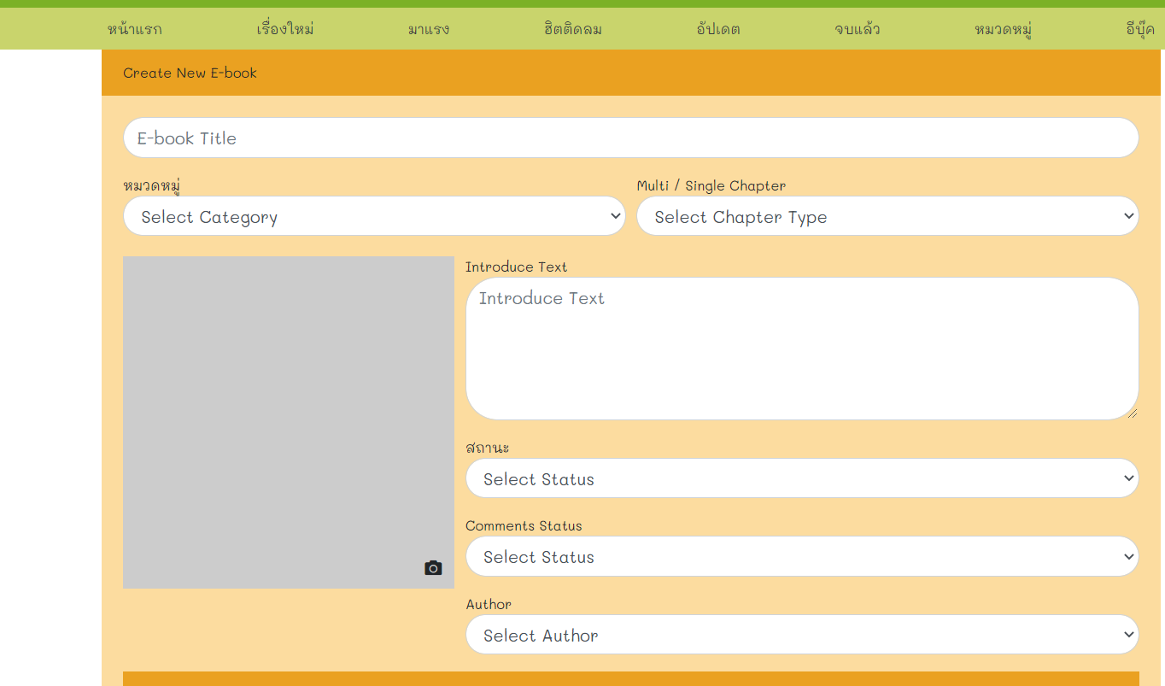Click the Create New E-book header text

[190, 73]
